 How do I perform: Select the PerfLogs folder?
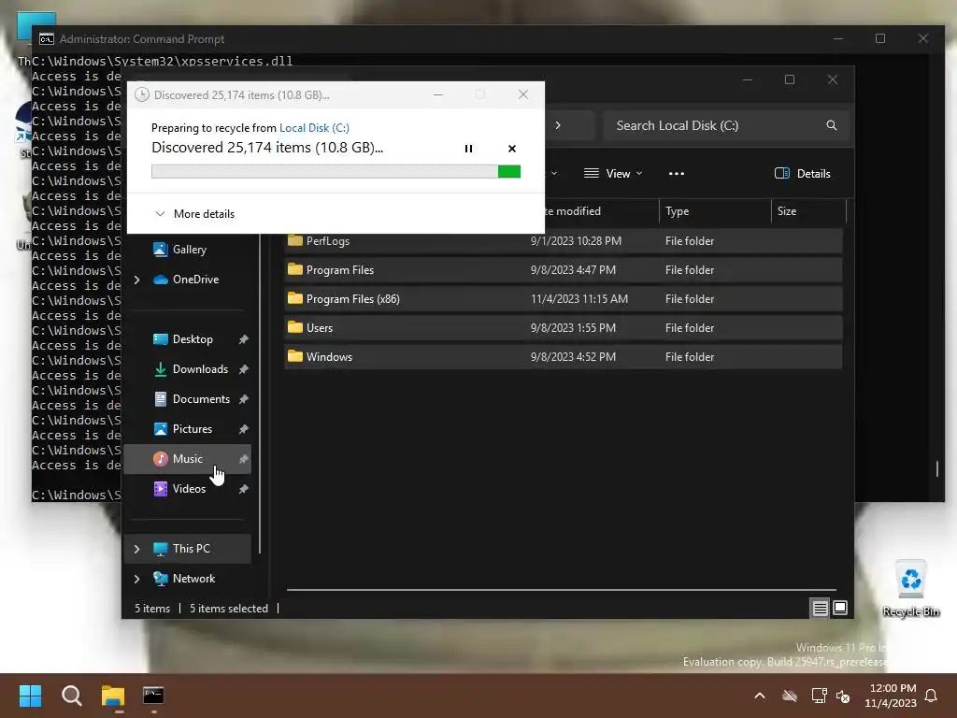(x=563, y=241)
